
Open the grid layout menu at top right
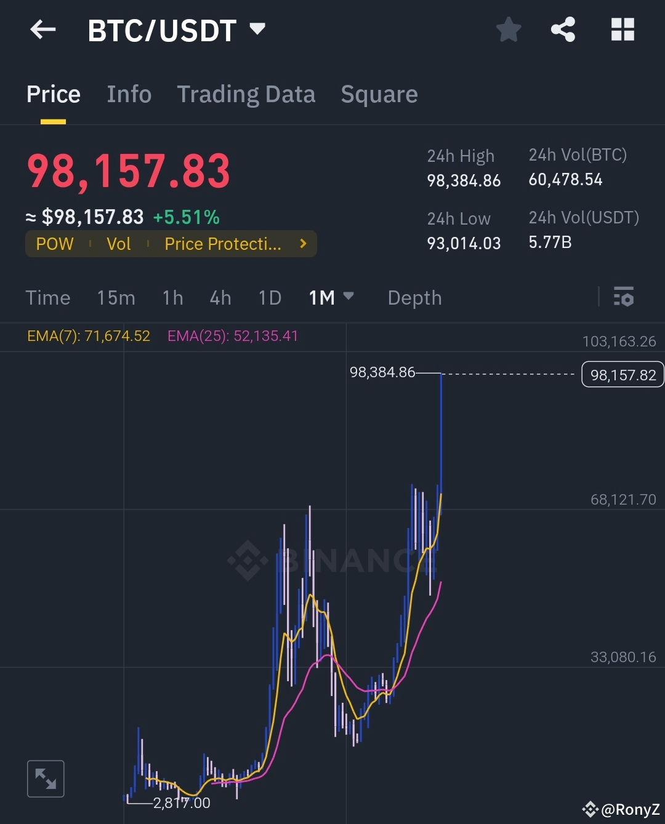[622, 29]
